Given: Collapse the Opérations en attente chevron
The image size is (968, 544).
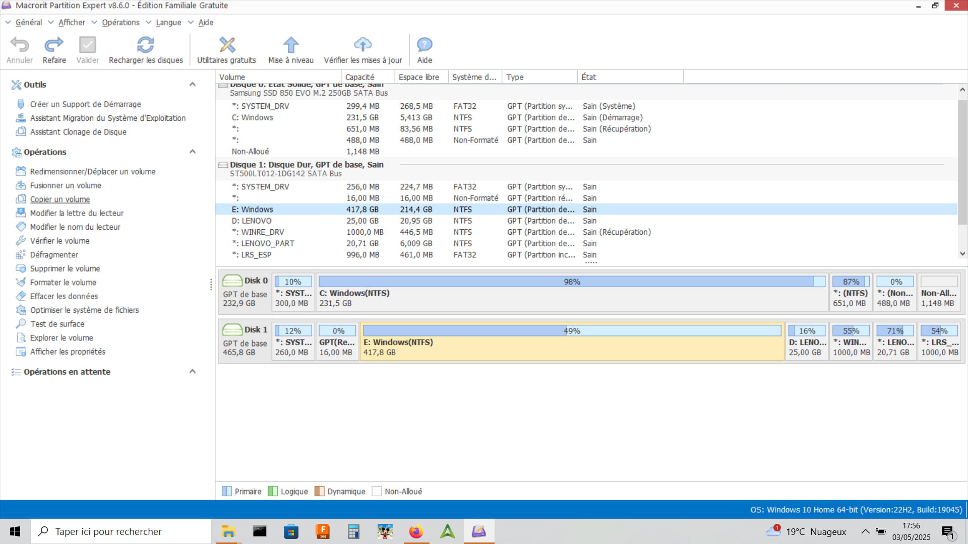Looking at the screenshot, I should (192, 372).
